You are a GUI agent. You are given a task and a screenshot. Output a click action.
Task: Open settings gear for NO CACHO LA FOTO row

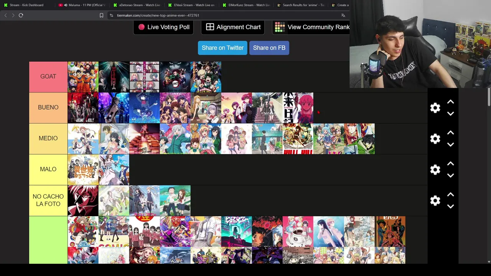click(x=435, y=200)
